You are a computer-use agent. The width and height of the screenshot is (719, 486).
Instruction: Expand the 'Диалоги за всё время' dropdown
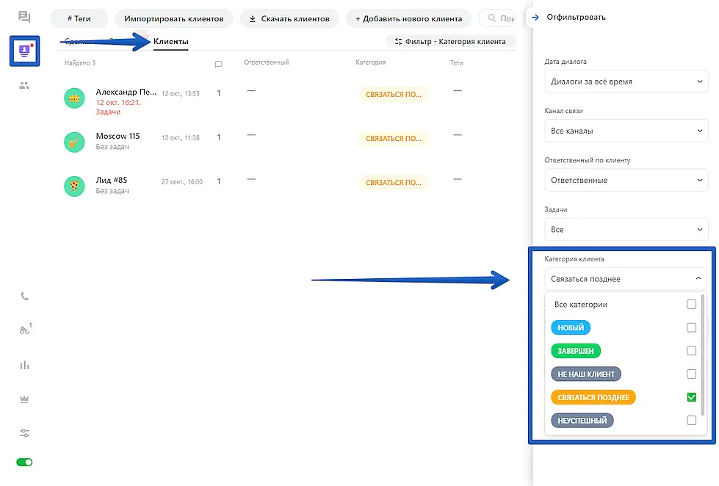pyautogui.click(x=626, y=81)
